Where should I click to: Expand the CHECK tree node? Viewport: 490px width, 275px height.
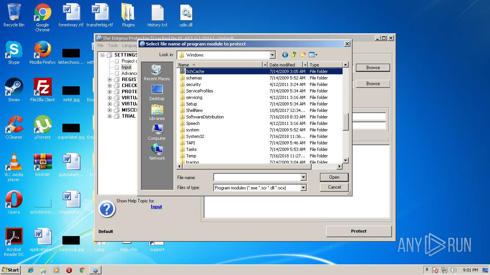click(x=109, y=86)
